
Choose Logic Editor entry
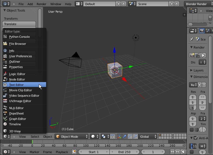25,74
